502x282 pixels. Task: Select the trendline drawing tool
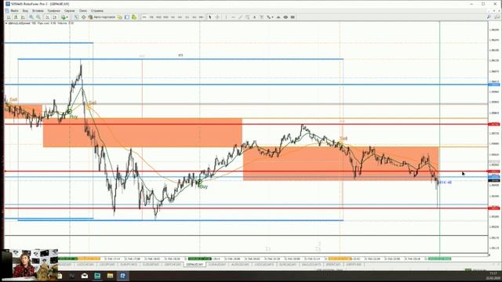pyautogui.click(x=241, y=17)
